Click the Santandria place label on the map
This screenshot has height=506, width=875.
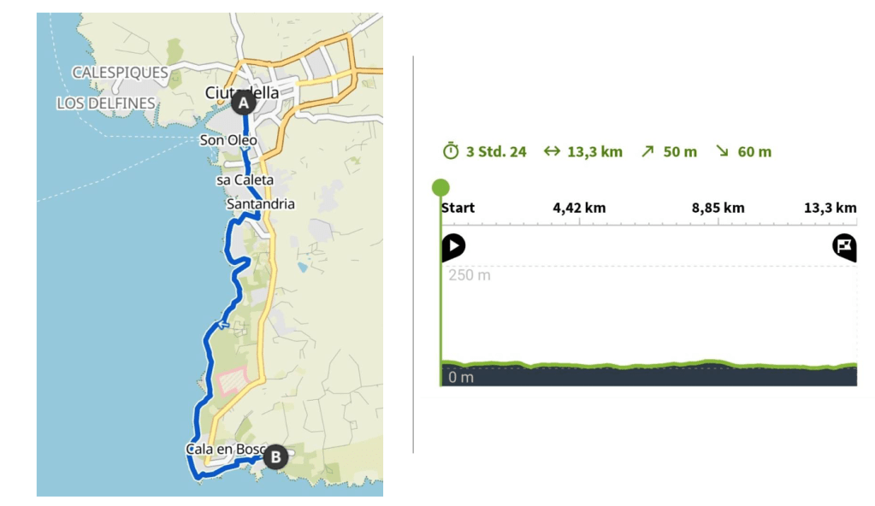point(260,204)
